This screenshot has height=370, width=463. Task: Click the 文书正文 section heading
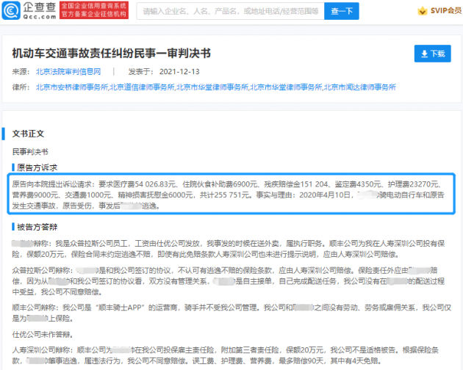tap(28, 134)
